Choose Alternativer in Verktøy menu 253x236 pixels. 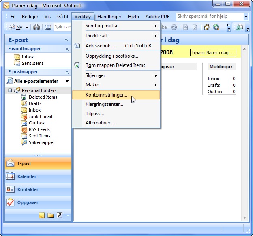tap(100, 123)
